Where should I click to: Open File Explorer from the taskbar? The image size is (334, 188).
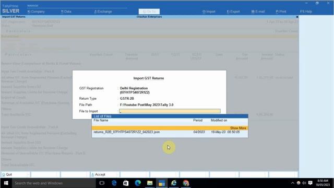point(150,183)
